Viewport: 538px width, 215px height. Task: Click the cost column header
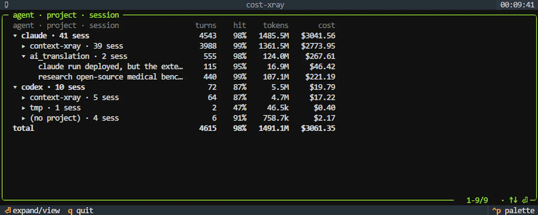(x=326, y=26)
